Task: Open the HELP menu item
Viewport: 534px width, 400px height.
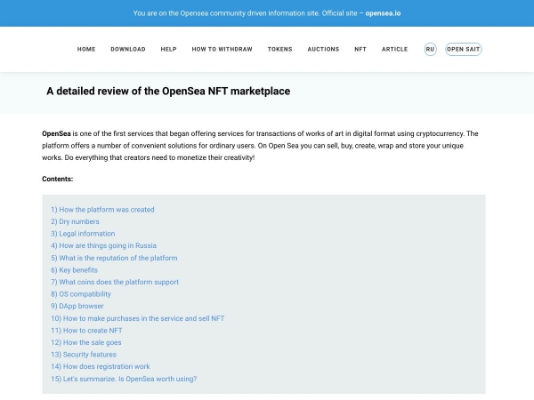Action: pyautogui.click(x=168, y=49)
